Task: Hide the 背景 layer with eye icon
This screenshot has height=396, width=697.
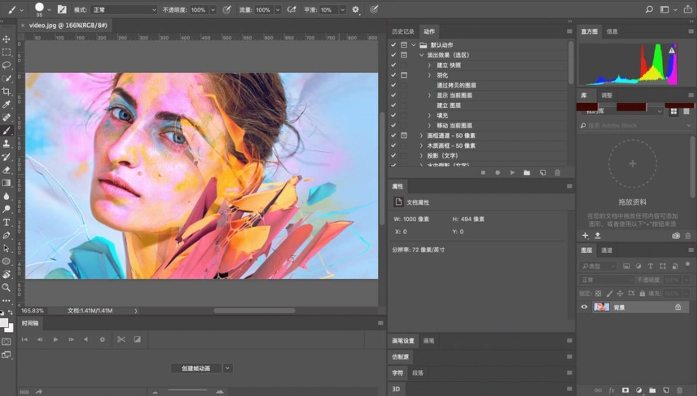Action: [x=584, y=307]
